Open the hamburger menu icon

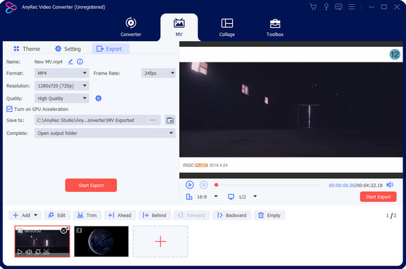(351, 7)
